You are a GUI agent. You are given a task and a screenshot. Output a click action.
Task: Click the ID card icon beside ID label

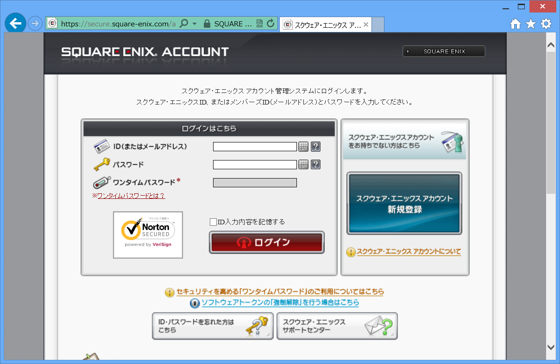[101, 147]
